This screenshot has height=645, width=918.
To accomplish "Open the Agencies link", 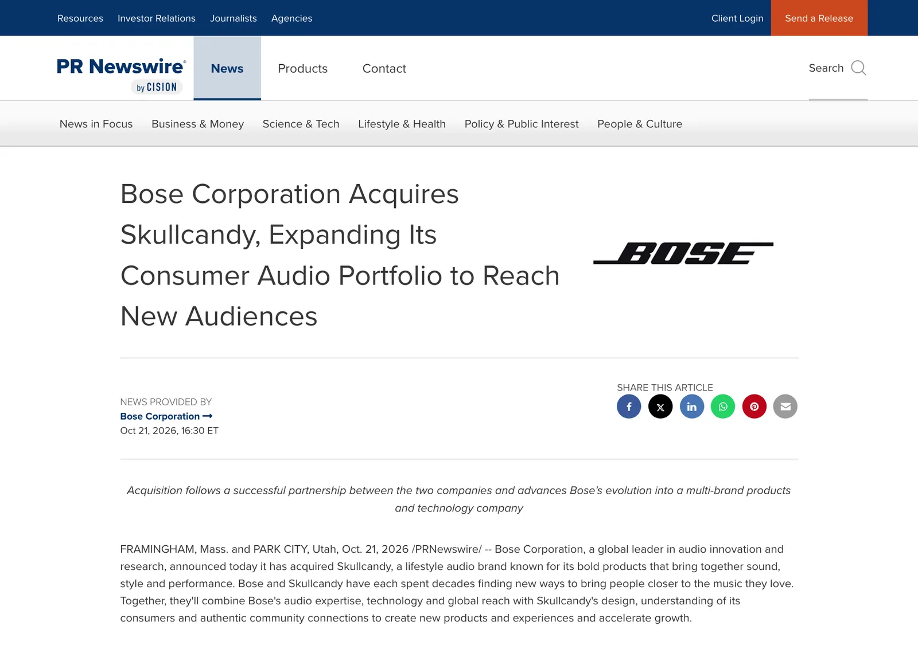I will coord(291,18).
